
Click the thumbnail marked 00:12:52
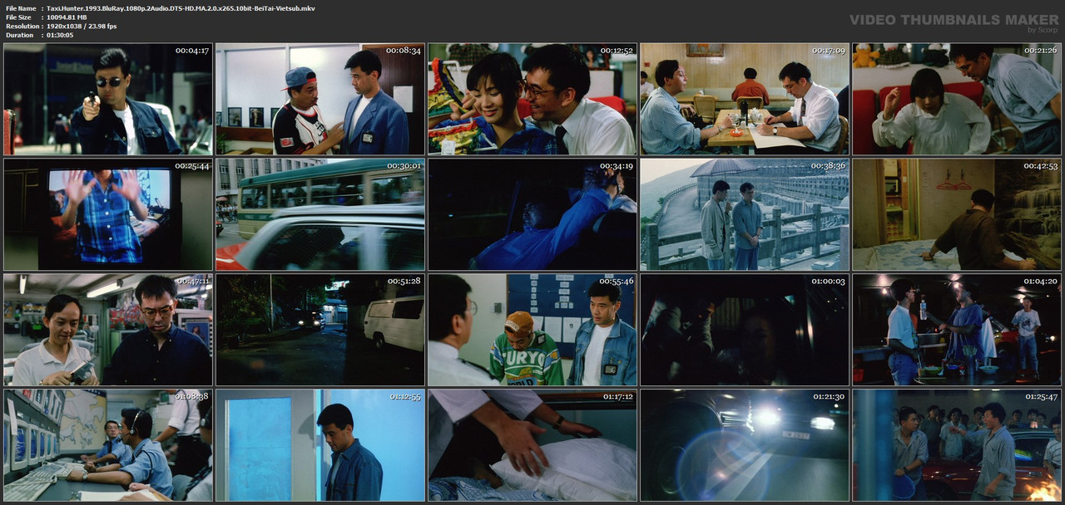532,99
